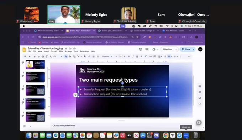Screen dimensions: 242x140
Task: Add new slide with plus icon
Action: pyautogui.click(x=30, y=56)
